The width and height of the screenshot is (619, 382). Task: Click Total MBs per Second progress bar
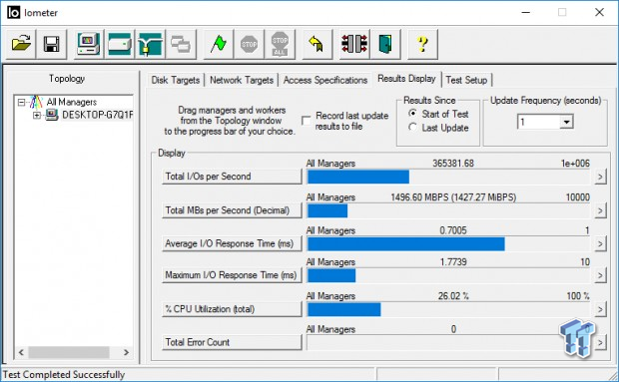coord(448,210)
